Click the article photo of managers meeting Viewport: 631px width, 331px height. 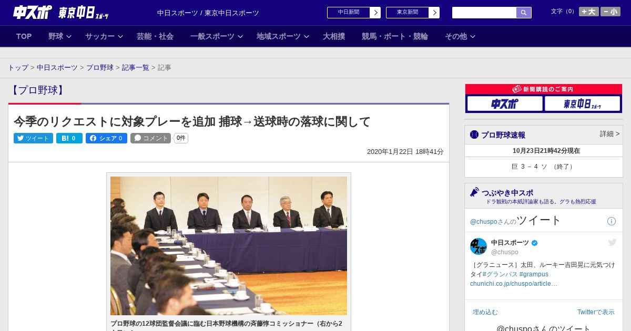tap(229, 245)
